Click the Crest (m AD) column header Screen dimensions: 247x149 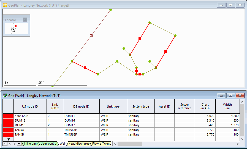click(205, 106)
